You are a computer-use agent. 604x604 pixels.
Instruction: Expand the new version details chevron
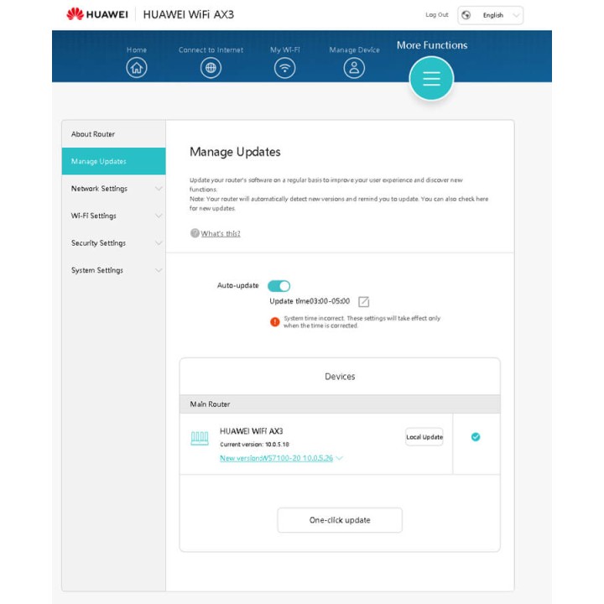(x=340, y=458)
